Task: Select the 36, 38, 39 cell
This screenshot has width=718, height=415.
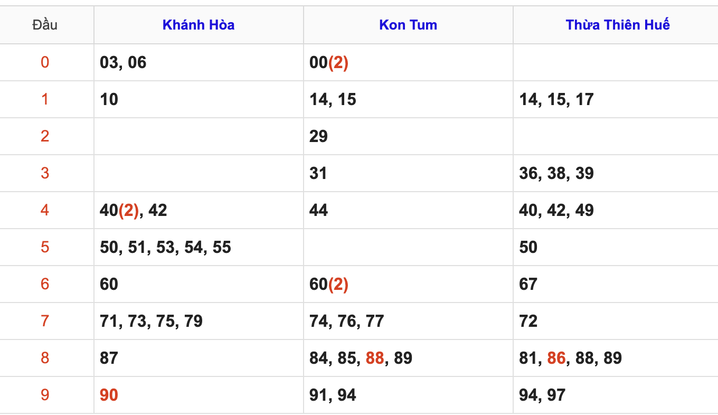Action: 556,173
